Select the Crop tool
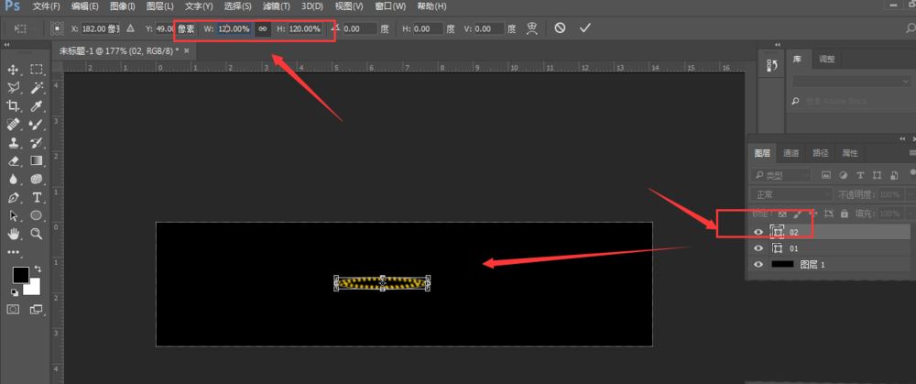The width and height of the screenshot is (916, 384). (13, 105)
